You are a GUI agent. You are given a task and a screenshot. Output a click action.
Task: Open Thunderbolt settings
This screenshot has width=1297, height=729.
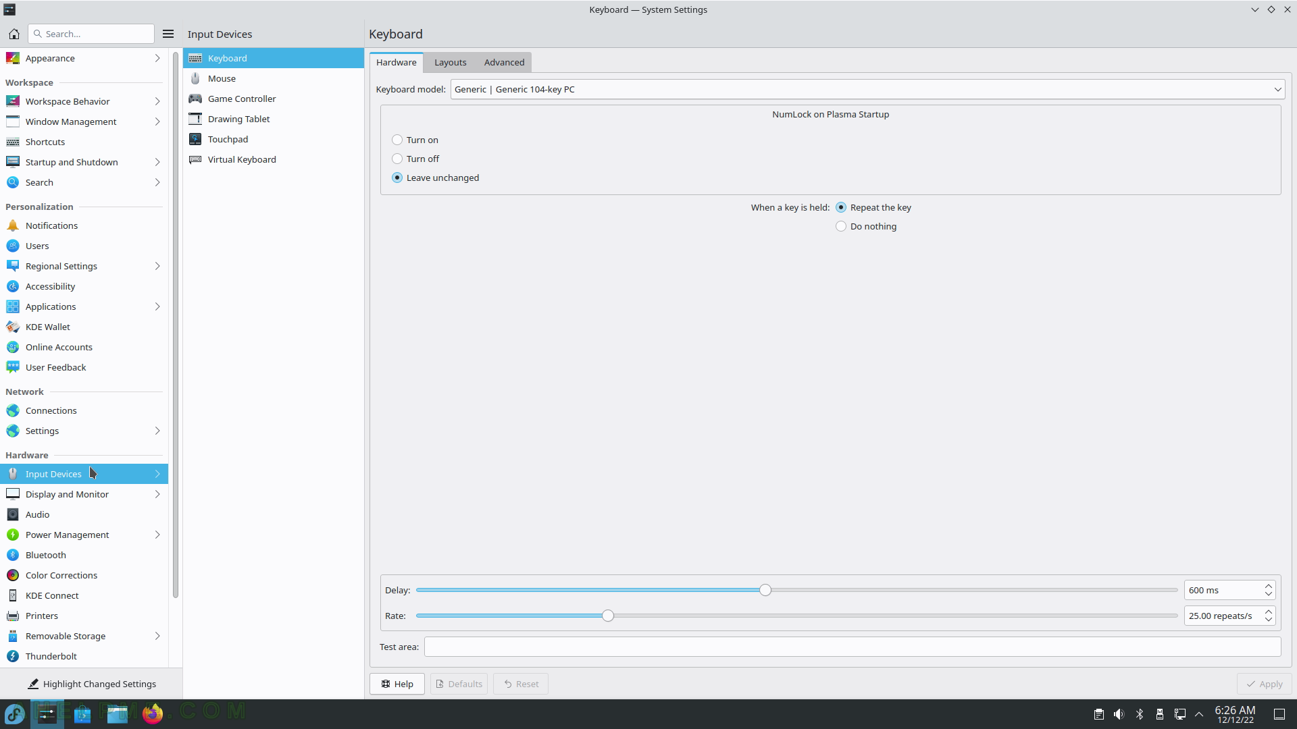84,656
